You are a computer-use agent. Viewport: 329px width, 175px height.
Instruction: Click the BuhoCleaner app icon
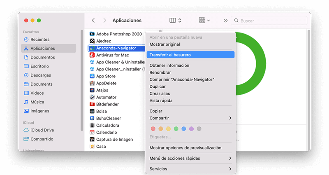(92, 118)
